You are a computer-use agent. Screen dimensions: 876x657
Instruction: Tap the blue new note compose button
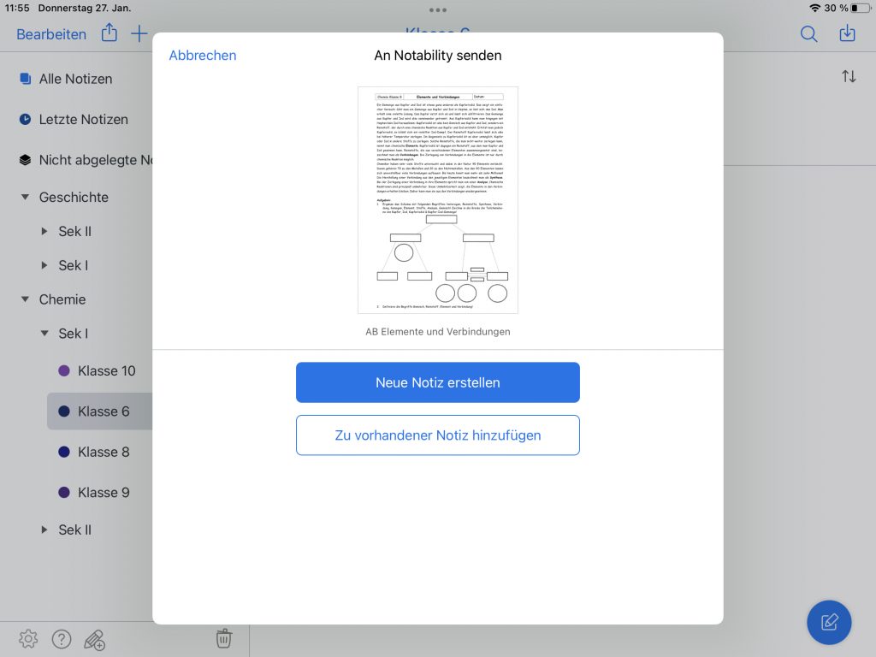pyautogui.click(x=829, y=622)
